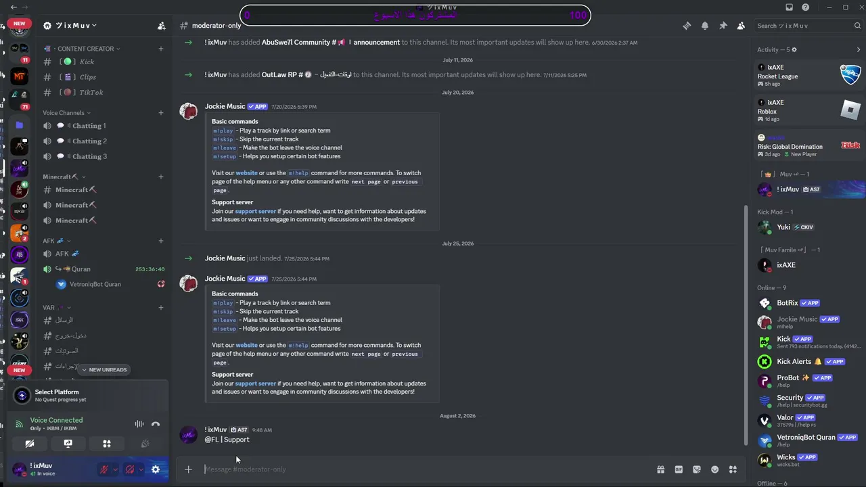Open audio output options arrow

[x=141, y=469]
